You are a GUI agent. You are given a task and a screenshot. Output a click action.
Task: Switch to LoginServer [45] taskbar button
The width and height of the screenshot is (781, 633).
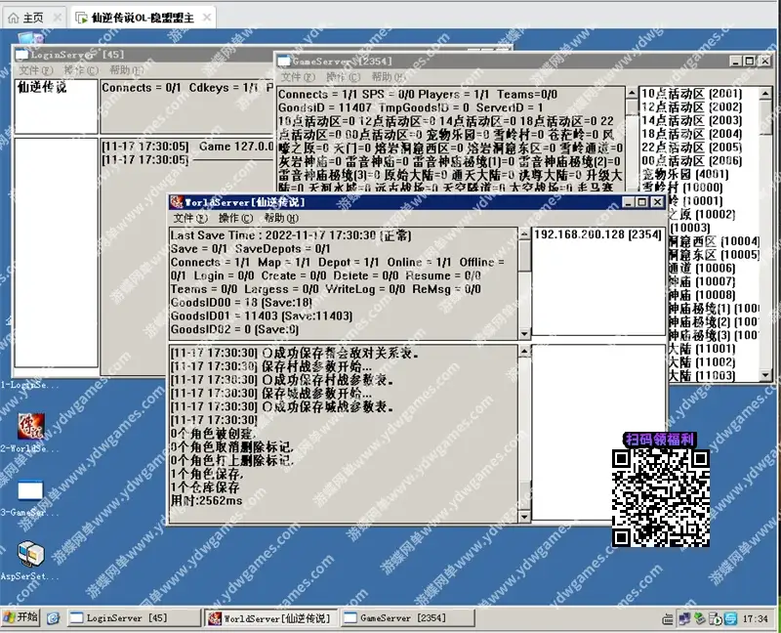135,618
